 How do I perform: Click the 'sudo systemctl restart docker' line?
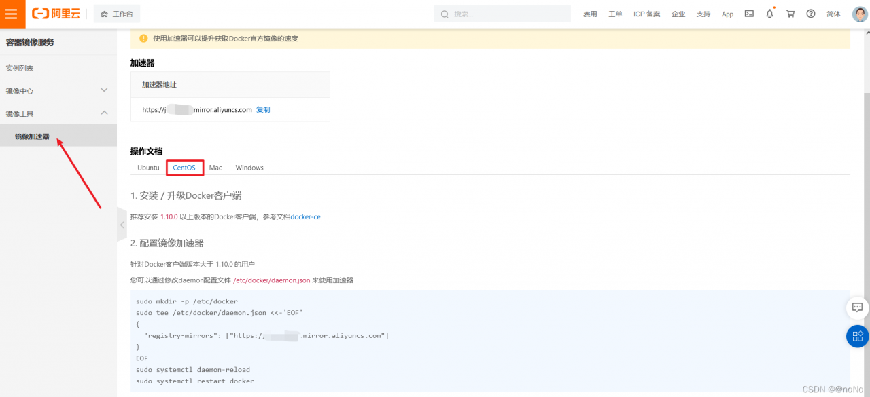[195, 381]
